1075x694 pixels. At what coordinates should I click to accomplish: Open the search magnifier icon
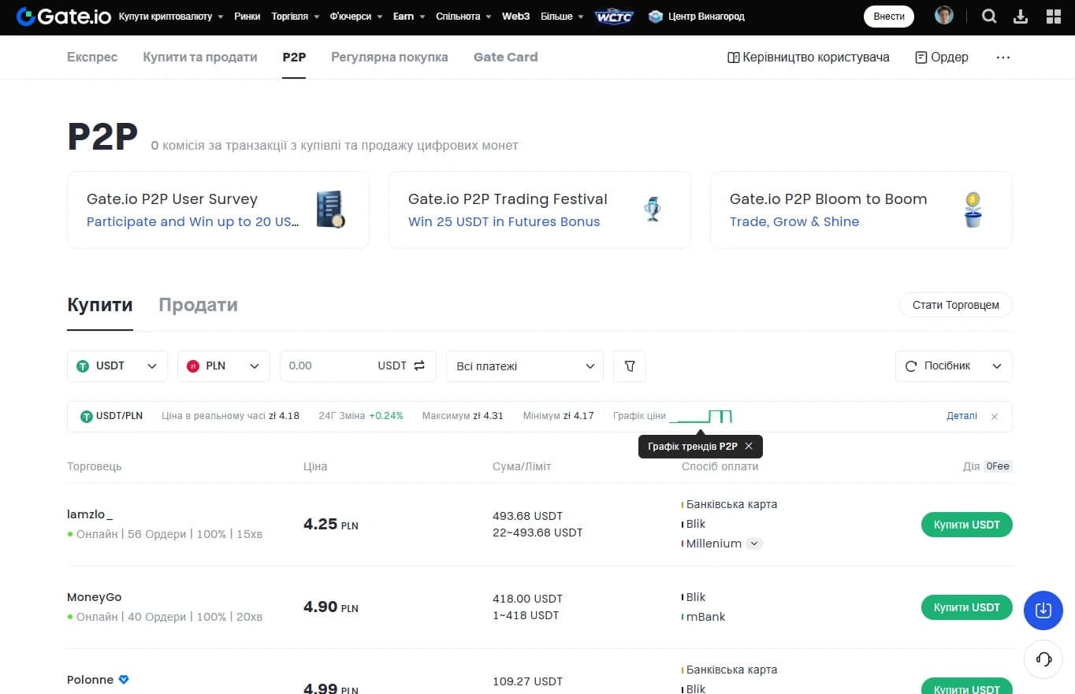tap(989, 16)
